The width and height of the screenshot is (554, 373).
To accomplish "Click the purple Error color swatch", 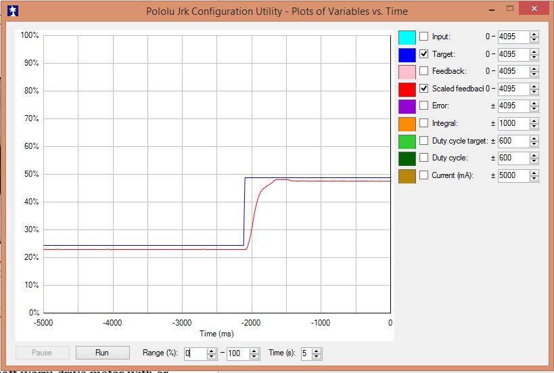I will point(407,107).
